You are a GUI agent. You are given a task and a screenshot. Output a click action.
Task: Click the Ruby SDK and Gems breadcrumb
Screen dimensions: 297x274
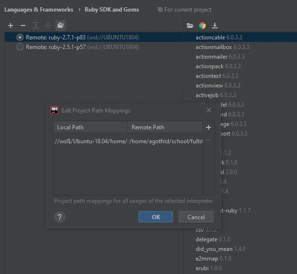tap(112, 10)
